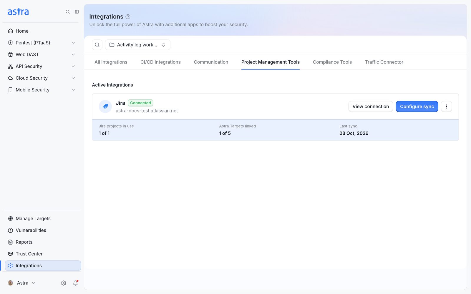
Task: Open Jira three-dot more options menu
Action: click(446, 106)
